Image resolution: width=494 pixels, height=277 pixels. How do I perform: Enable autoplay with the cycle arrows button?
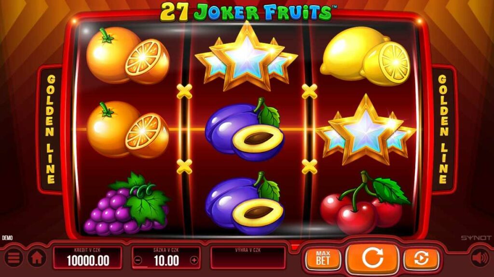click(422, 259)
